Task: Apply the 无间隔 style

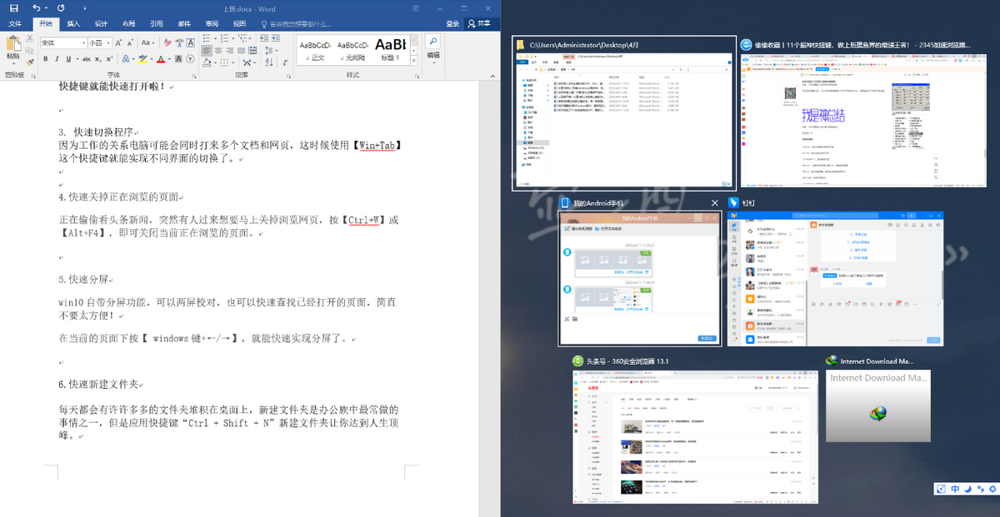Action: [x=352, y=51]
